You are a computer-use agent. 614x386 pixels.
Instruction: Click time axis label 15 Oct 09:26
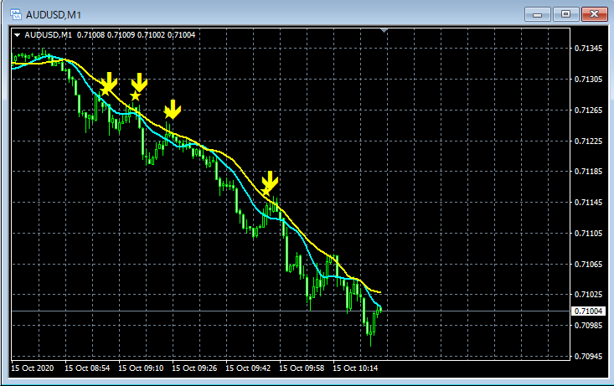194,368
